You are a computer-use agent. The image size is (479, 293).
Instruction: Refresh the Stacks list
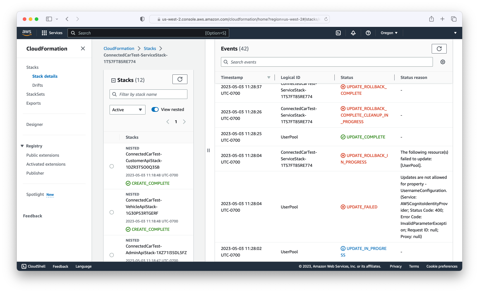click(180, 79)
